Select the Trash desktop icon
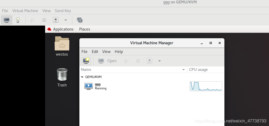 (62, 74)
